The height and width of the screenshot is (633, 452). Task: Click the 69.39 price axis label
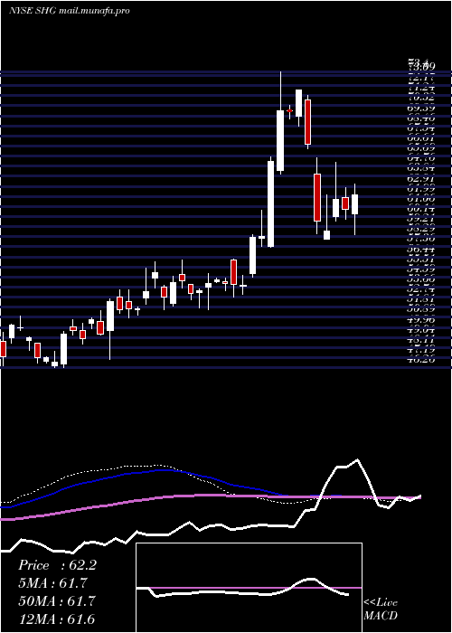click(x=421, y=109)
